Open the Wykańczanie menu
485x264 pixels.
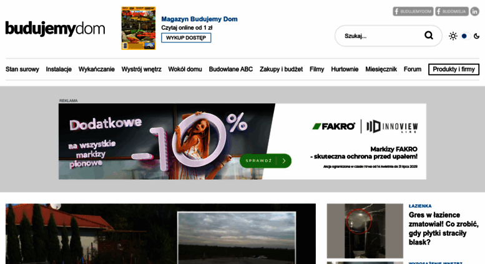[x=97, y=69]
